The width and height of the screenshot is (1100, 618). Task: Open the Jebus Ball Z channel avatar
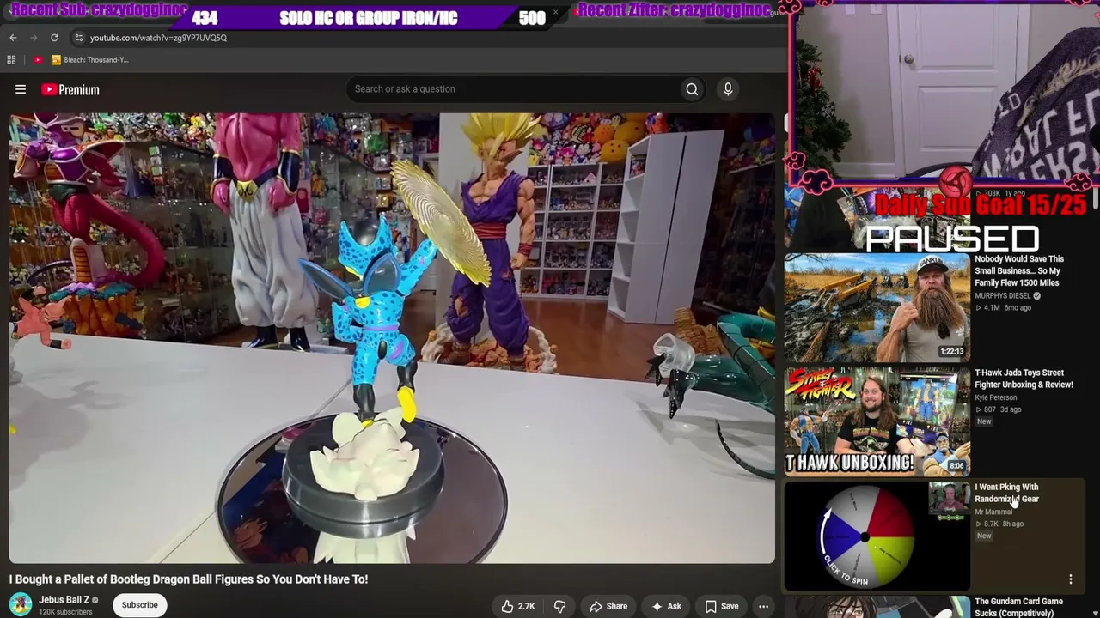click(x=21, y=605)
